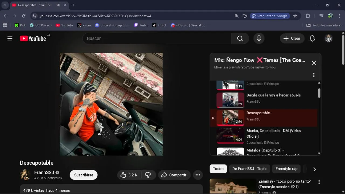Dislike the video with thumbs down
The height and width of the screenshot is (194, 345).
pyautogui.click(x=148, y=175)
